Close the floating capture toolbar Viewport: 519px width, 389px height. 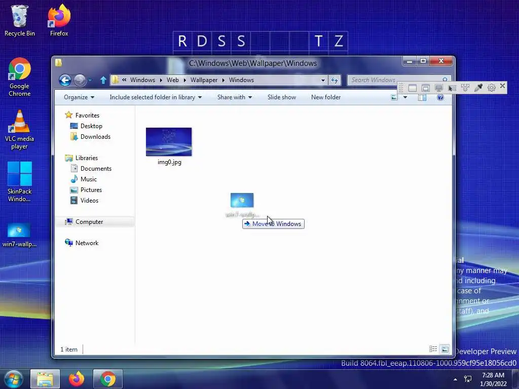click(x=502, y=86)
